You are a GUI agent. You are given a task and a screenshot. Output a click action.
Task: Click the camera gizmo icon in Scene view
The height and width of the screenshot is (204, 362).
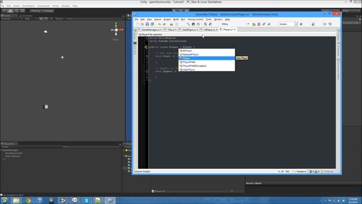coord(46,31)
